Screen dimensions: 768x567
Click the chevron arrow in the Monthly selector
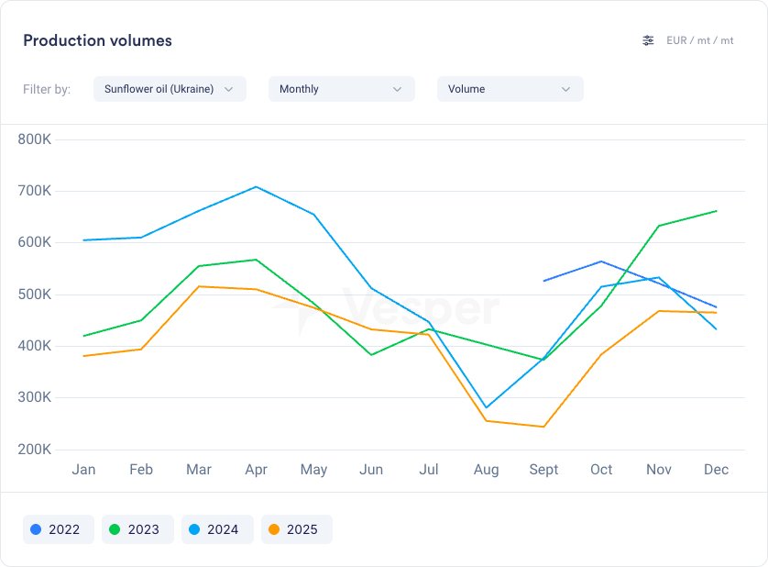397,89
